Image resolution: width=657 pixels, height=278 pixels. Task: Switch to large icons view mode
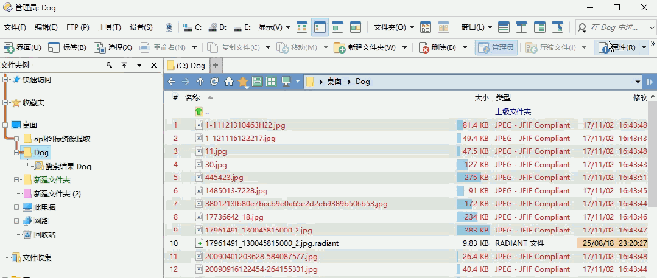(x=302, y=27)
